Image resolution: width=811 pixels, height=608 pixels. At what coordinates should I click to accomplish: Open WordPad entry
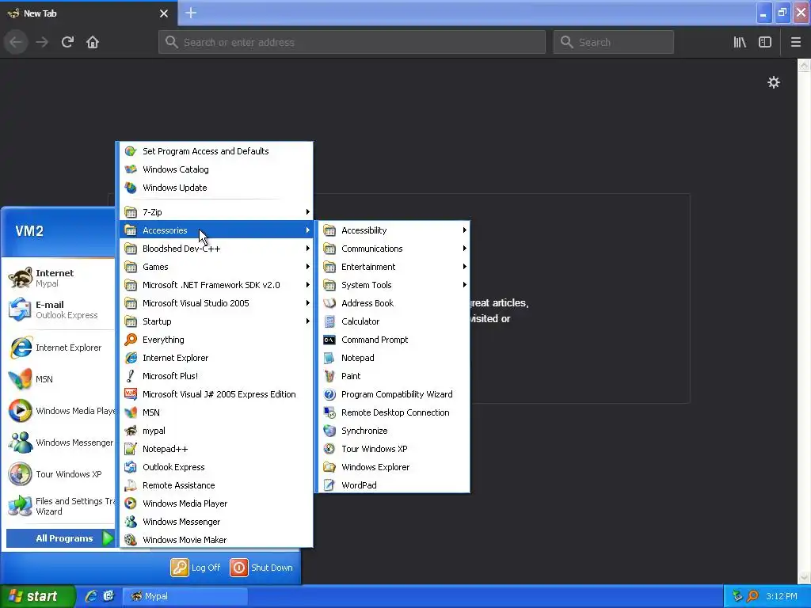(x=394, y=485)
